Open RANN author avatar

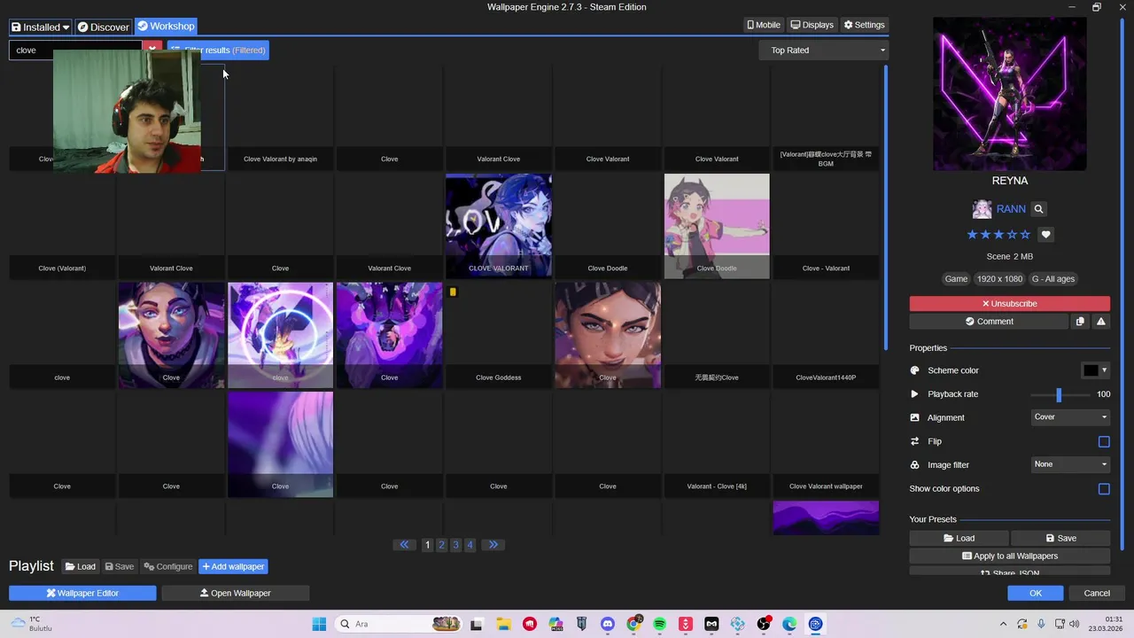[982, 209]
